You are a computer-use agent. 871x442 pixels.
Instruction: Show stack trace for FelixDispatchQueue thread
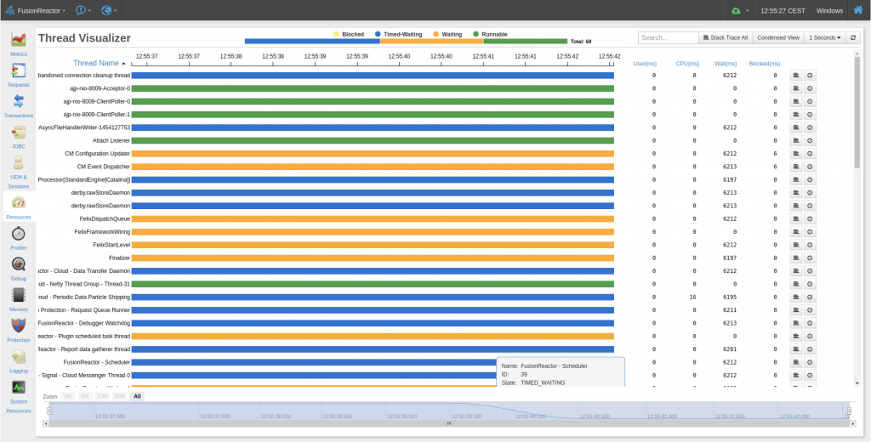coord(796,218)
